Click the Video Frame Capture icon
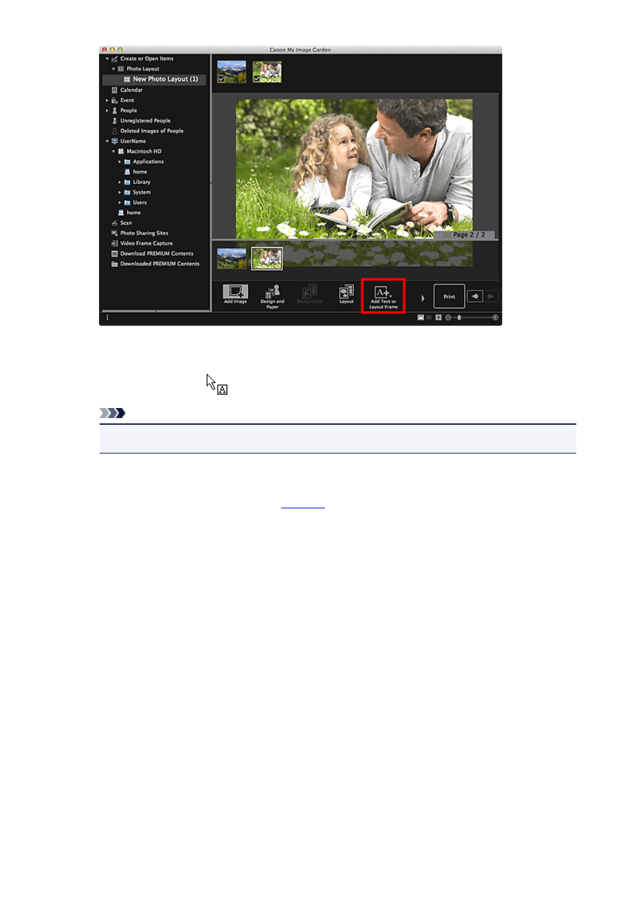Image resolution: width=638 pixels, height=903 pixels. (x=114, y=243)
